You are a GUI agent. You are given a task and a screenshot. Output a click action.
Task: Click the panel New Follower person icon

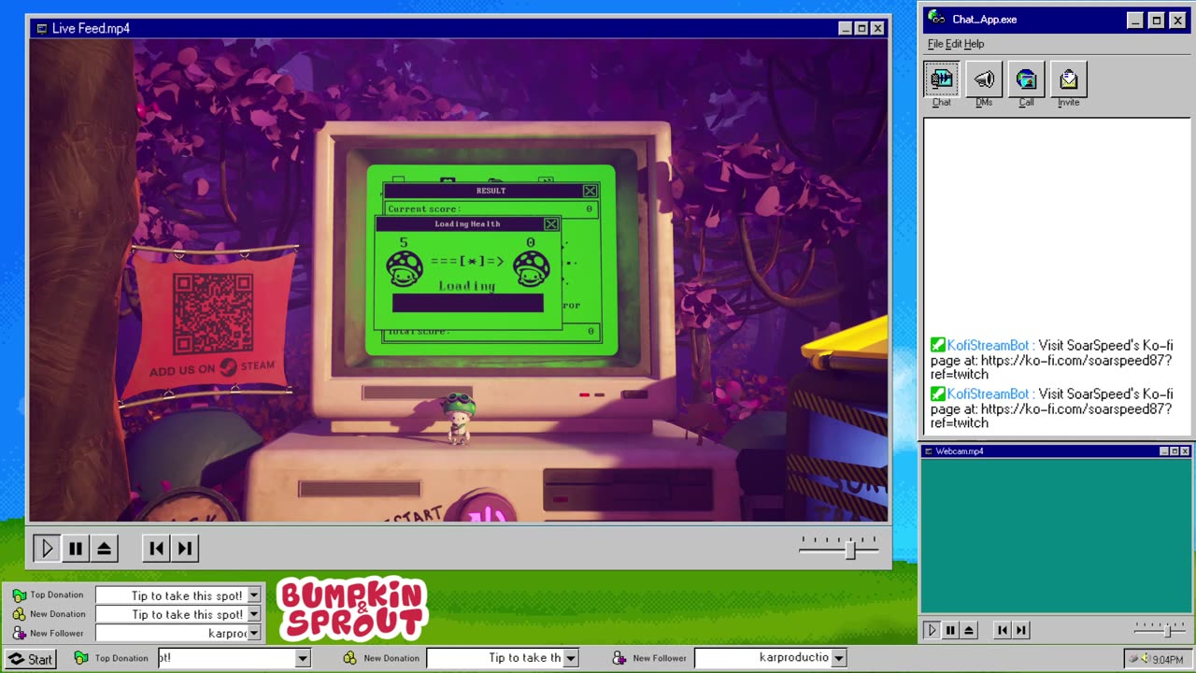click(19, 633)
